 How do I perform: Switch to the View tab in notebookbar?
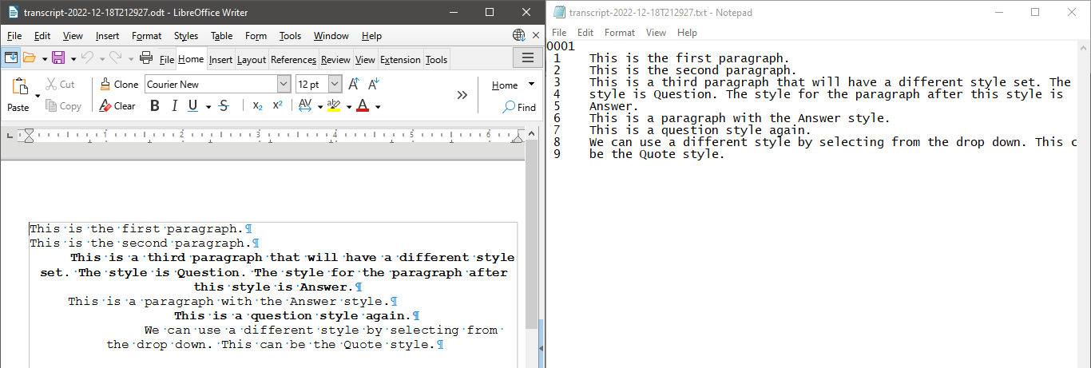pyautogui.click(x=365, y=60)
